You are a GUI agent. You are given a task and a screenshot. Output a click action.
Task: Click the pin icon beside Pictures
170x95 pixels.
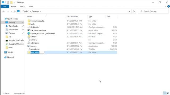click(x=23, y=33)
